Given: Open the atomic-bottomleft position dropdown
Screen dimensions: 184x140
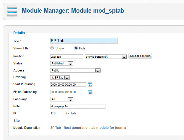Looking at the screenshot, I should (106, 56).
